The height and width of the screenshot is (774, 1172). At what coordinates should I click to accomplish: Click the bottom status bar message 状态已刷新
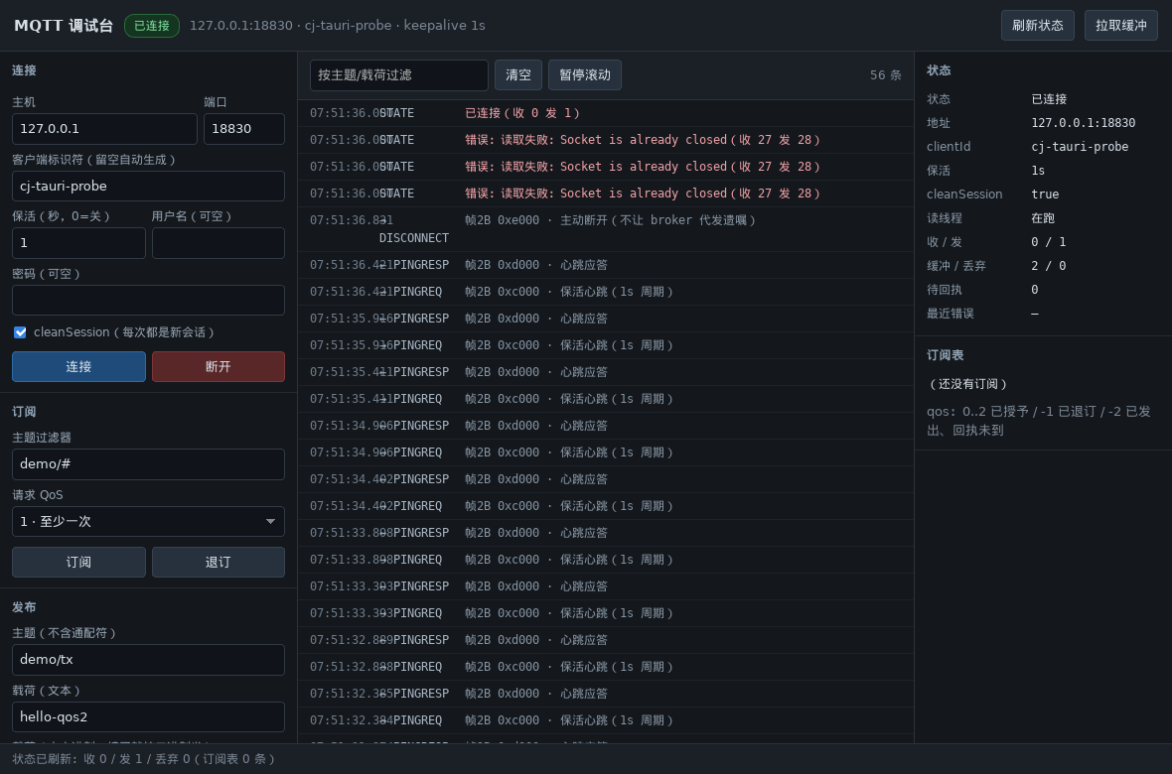pyautogui.click(x=144, y=759)
